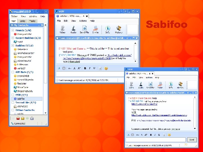Click the message input field in front MSN window
The height and width of the screenshot is (152, 203).
(156, 140)
